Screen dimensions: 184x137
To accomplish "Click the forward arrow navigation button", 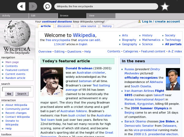I will point(34,6).
